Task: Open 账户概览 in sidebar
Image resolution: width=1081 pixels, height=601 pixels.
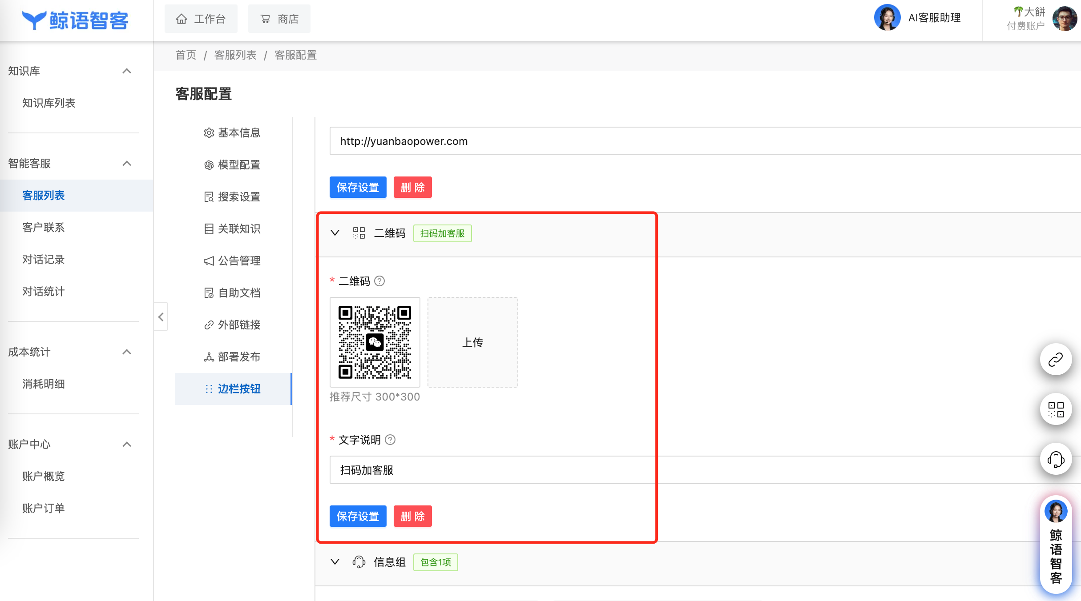Action: coord(44,477)
